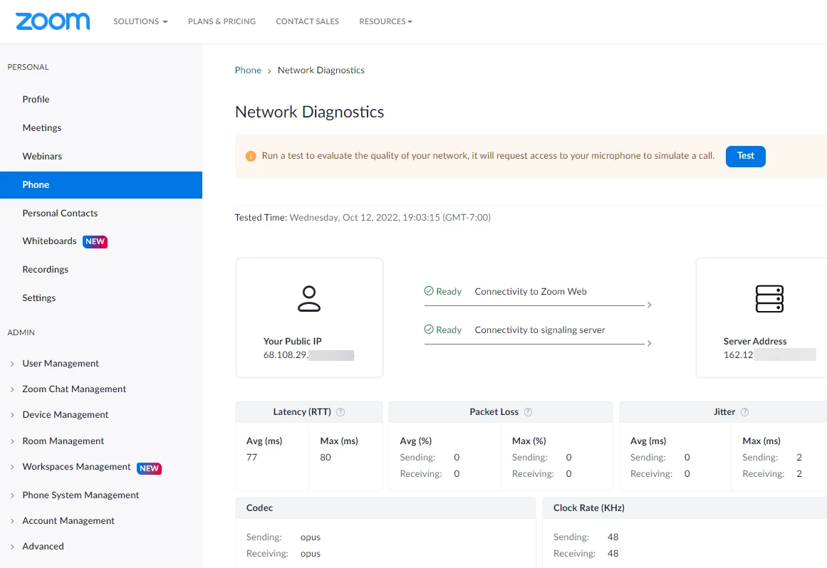The height and width of the screenshot is (568, 827).
Task: Click NEW badge next to Whiteboards
Action: (x=95, y=241)
